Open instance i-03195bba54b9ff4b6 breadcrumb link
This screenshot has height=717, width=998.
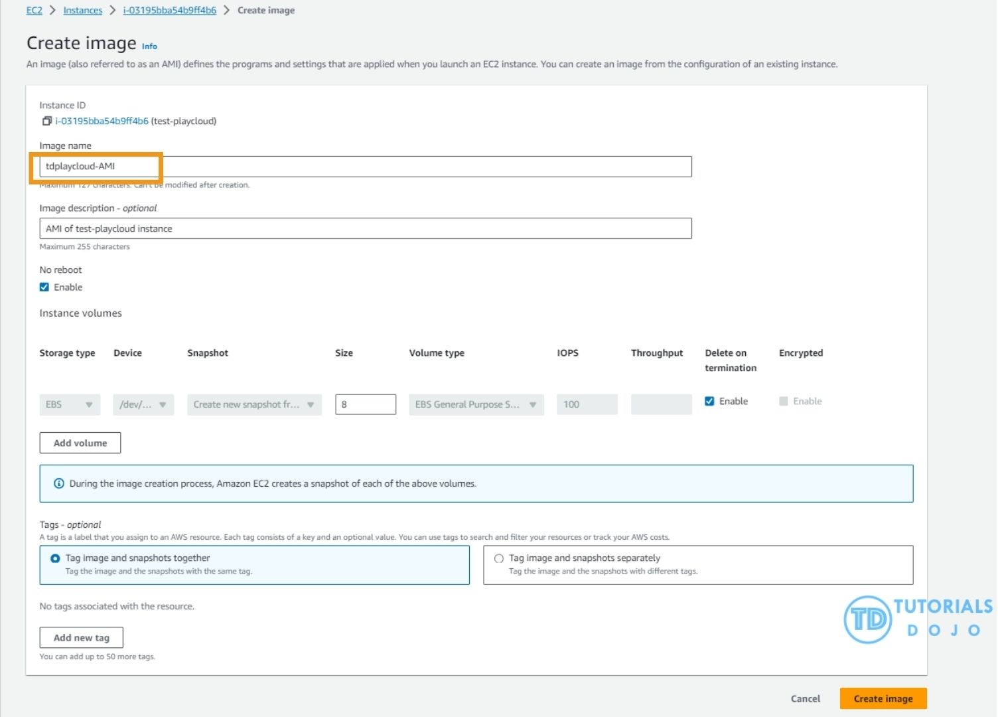pos(170,11)
